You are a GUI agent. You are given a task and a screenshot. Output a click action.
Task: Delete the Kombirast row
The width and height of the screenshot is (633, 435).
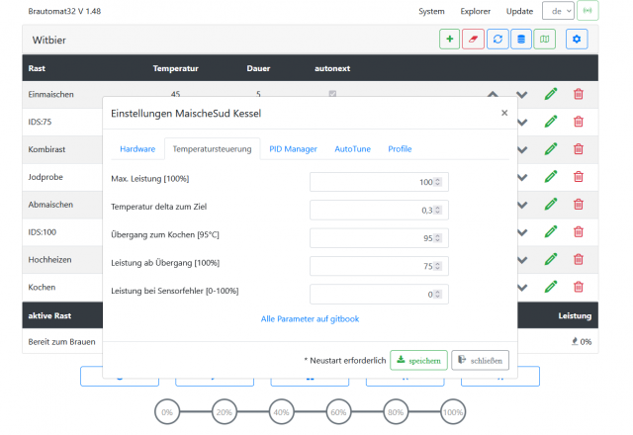578,149
